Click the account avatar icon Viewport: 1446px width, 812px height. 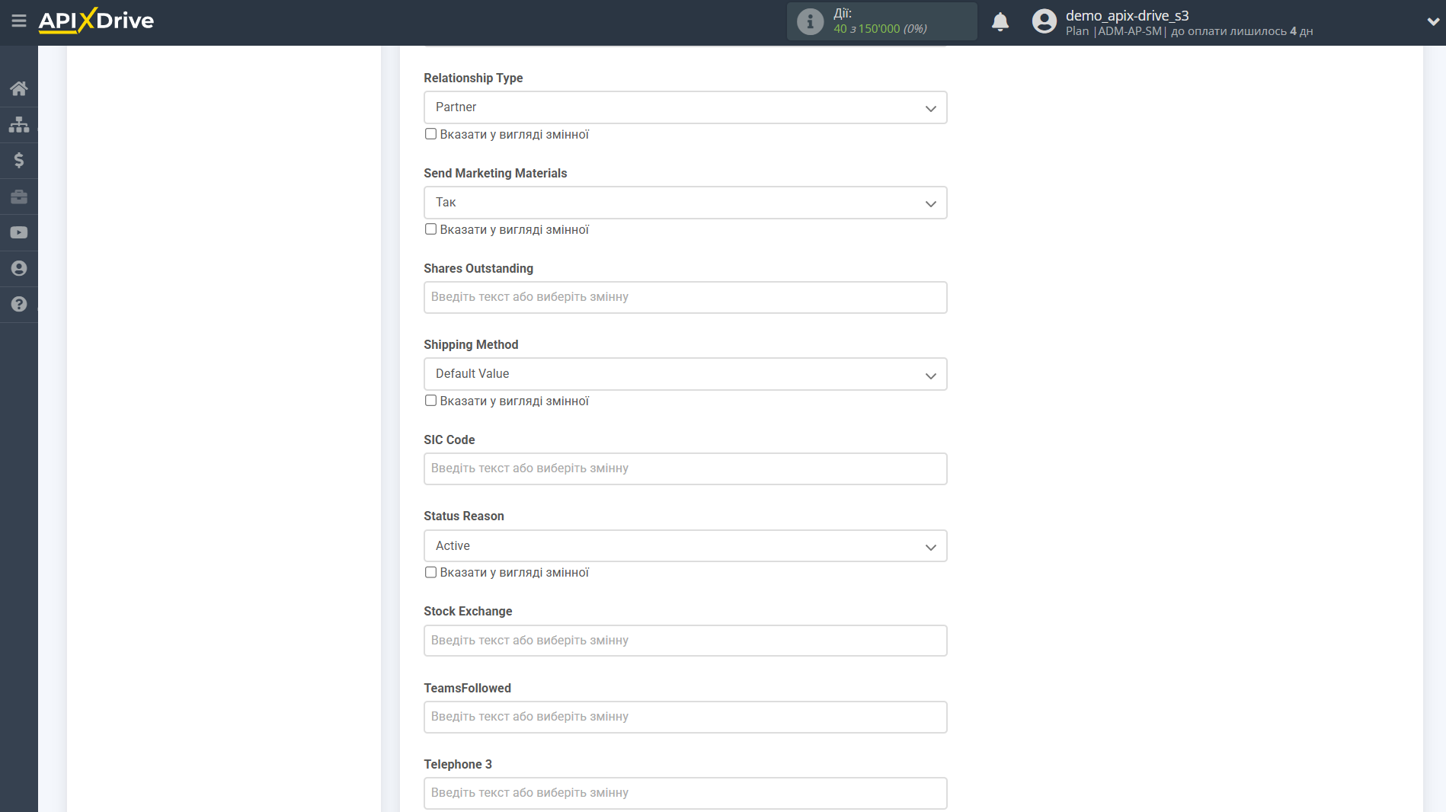point(1044,21)
